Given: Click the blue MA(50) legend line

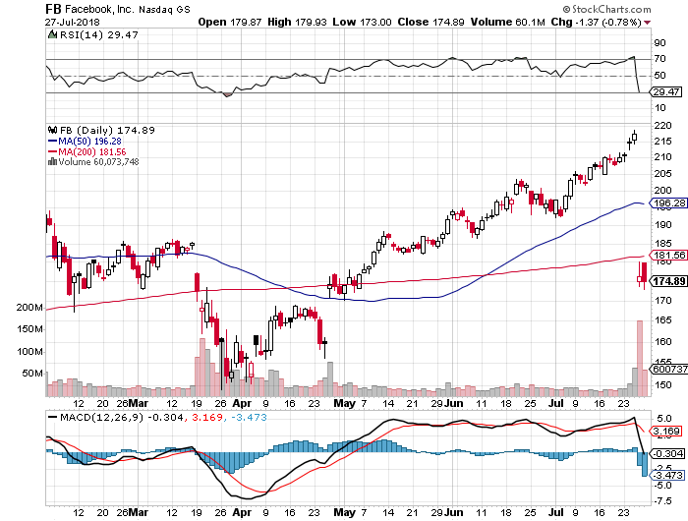Looking at the screenshot, I should pos(52,142).
